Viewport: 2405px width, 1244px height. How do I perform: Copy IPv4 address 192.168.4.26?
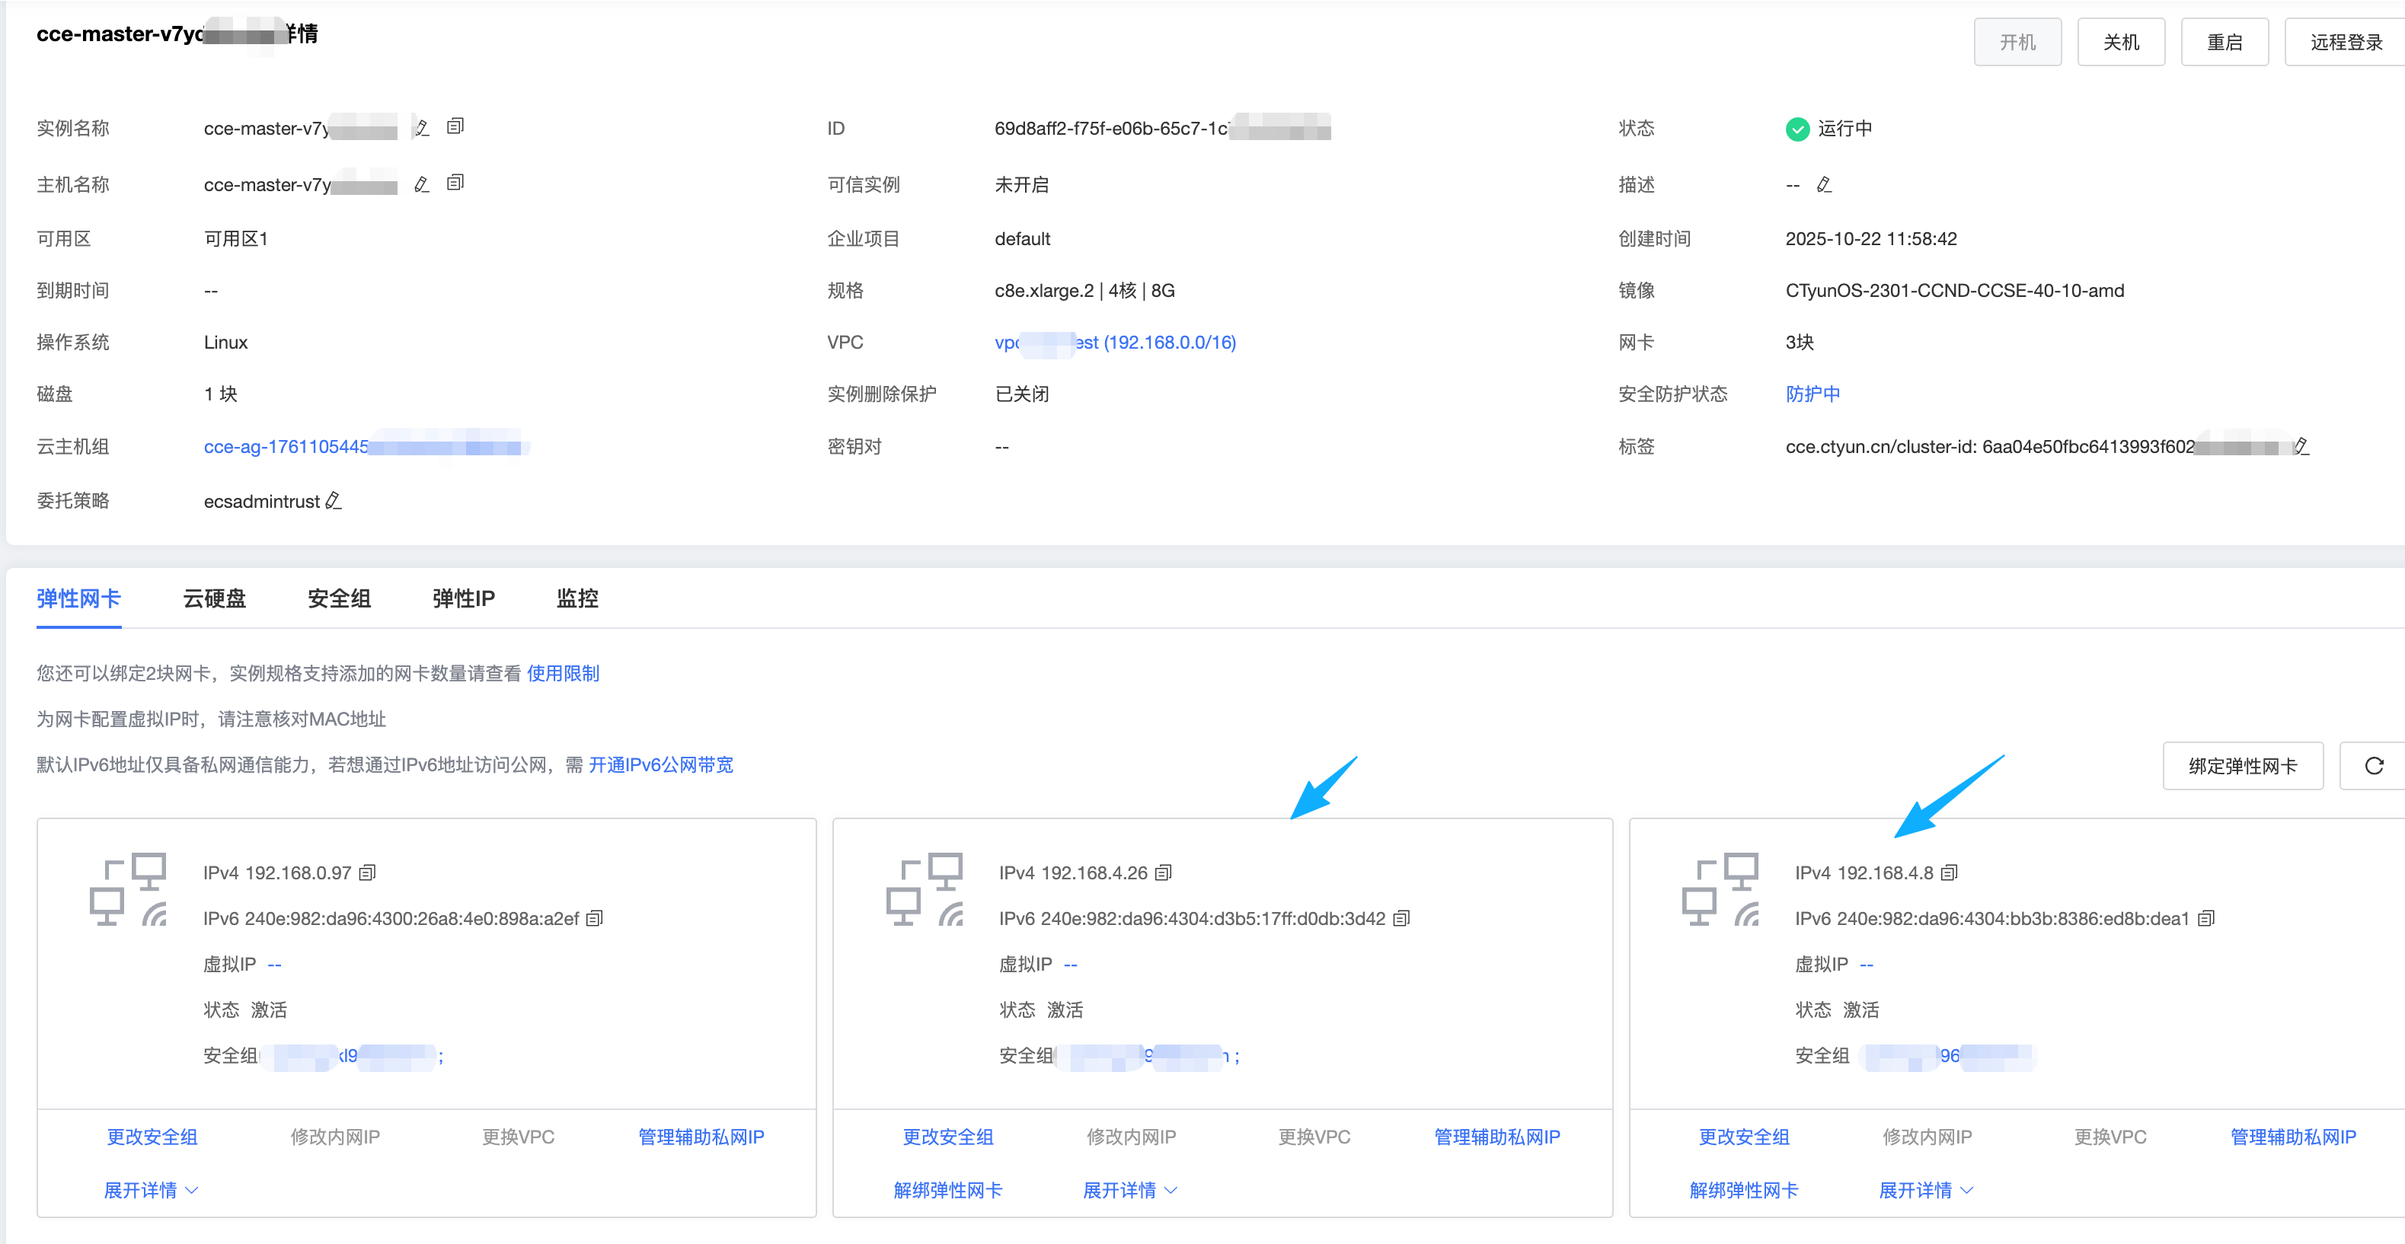pyautogui.click(x=1164, y=872)
